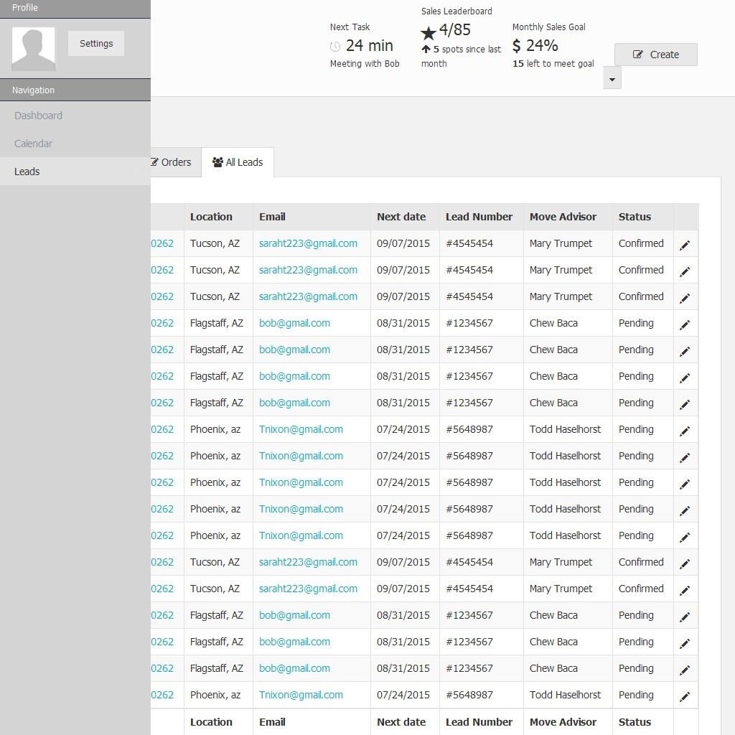Click the clock icon under Next Task

[335, 47]
